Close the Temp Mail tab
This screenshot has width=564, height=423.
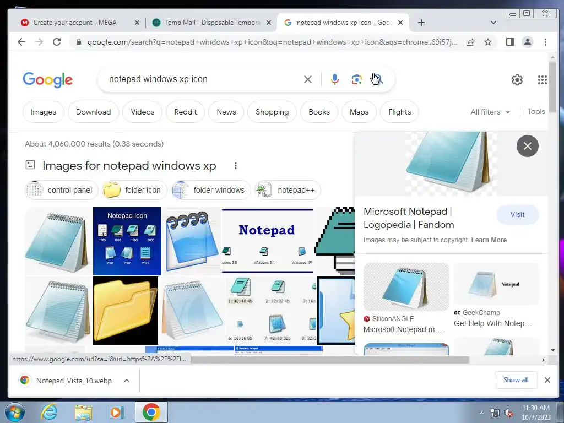pyautogui.click(x=269, y=23)
